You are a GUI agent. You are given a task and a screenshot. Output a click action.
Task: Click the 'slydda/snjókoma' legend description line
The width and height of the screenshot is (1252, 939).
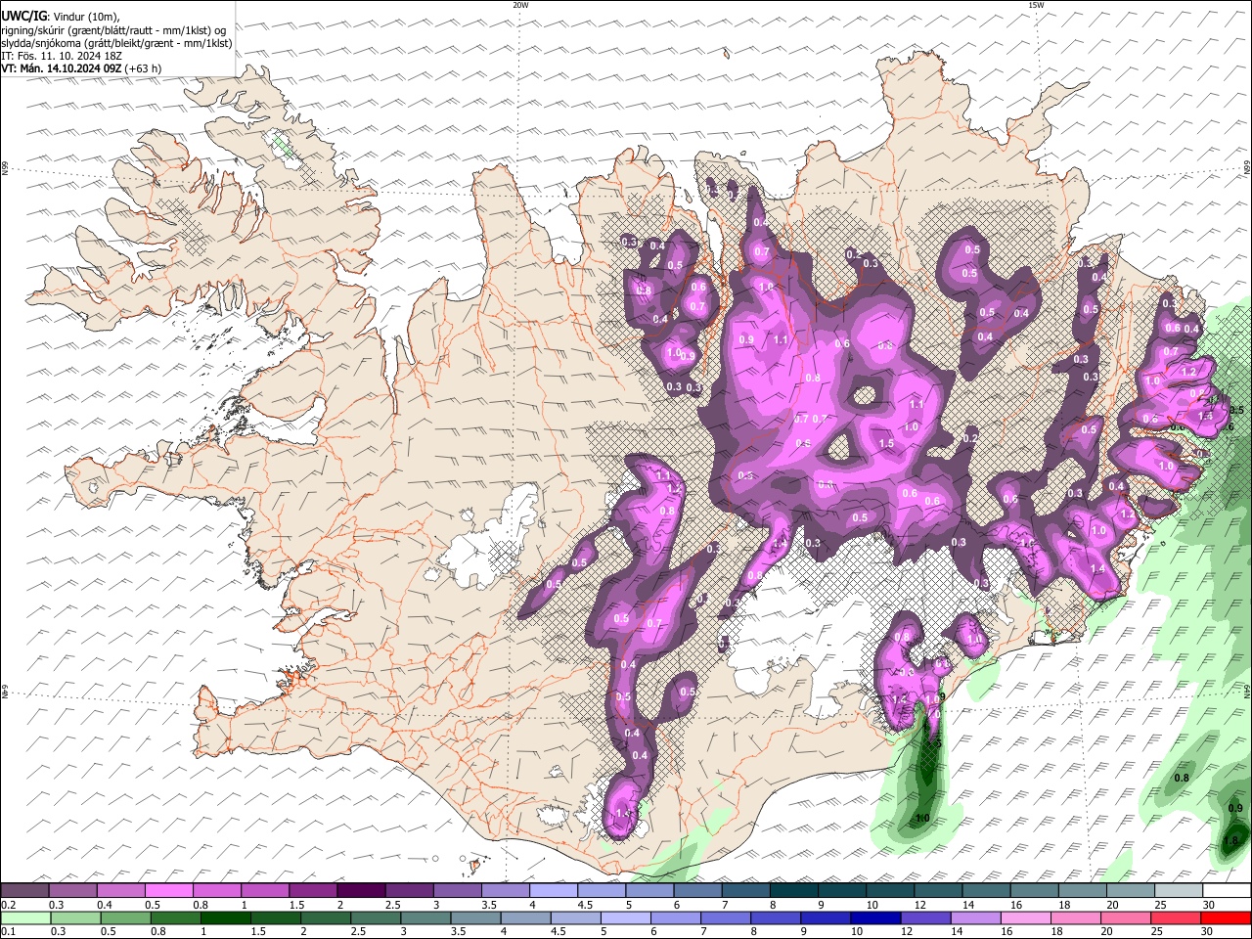tap(117, 43)
